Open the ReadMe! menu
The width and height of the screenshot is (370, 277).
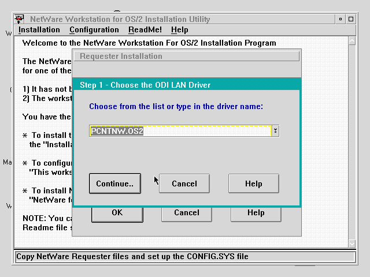[145, 30]
